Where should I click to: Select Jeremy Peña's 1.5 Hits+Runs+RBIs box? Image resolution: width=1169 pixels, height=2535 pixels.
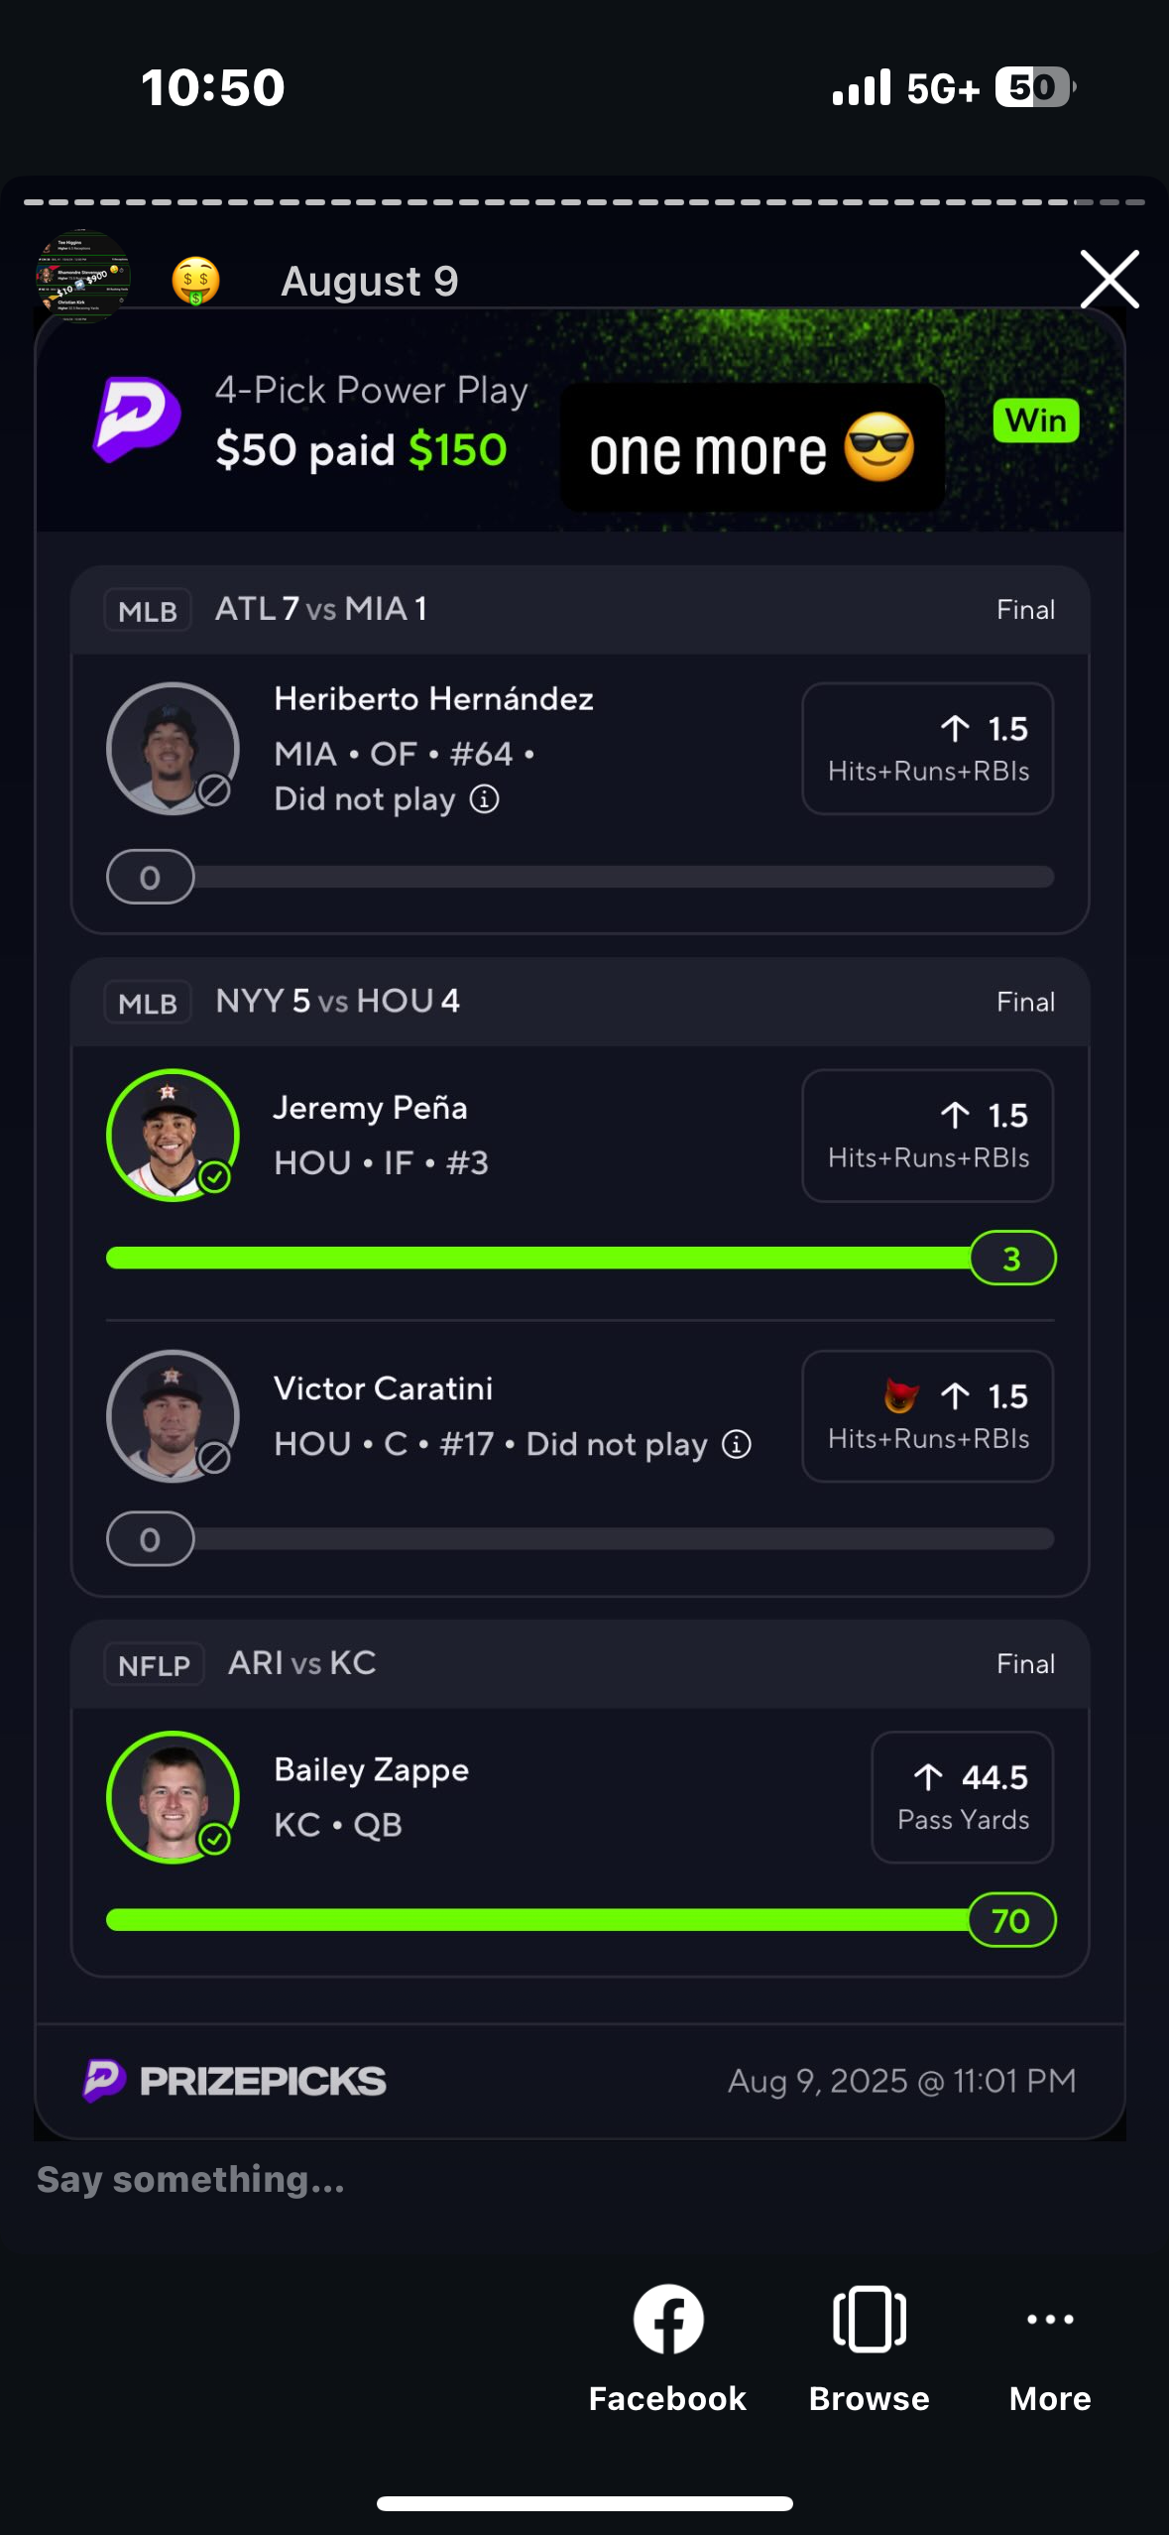(x=927, y=1136)
